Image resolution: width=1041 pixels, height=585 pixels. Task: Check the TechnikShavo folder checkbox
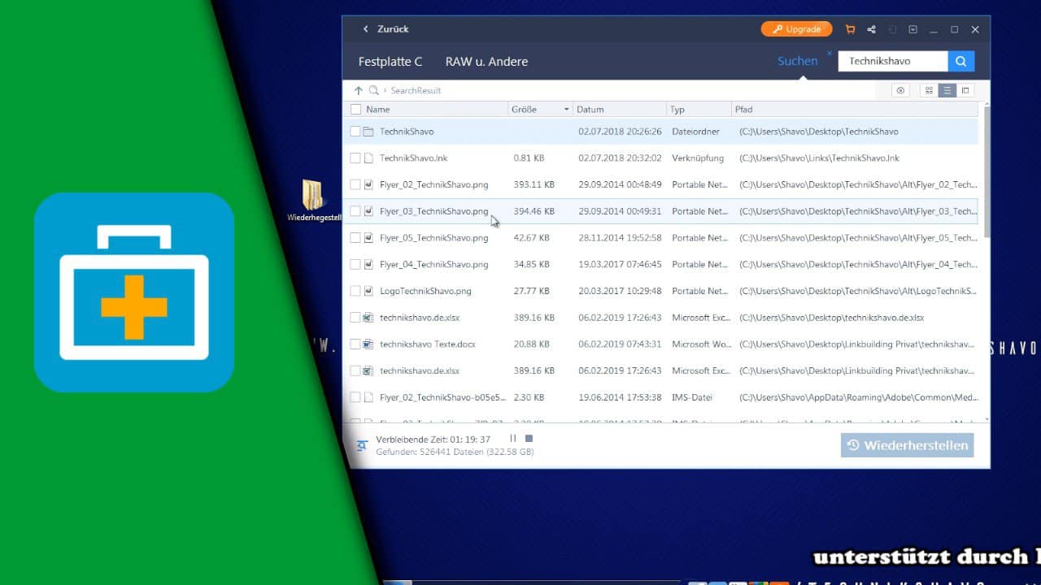tap(355, 132)
